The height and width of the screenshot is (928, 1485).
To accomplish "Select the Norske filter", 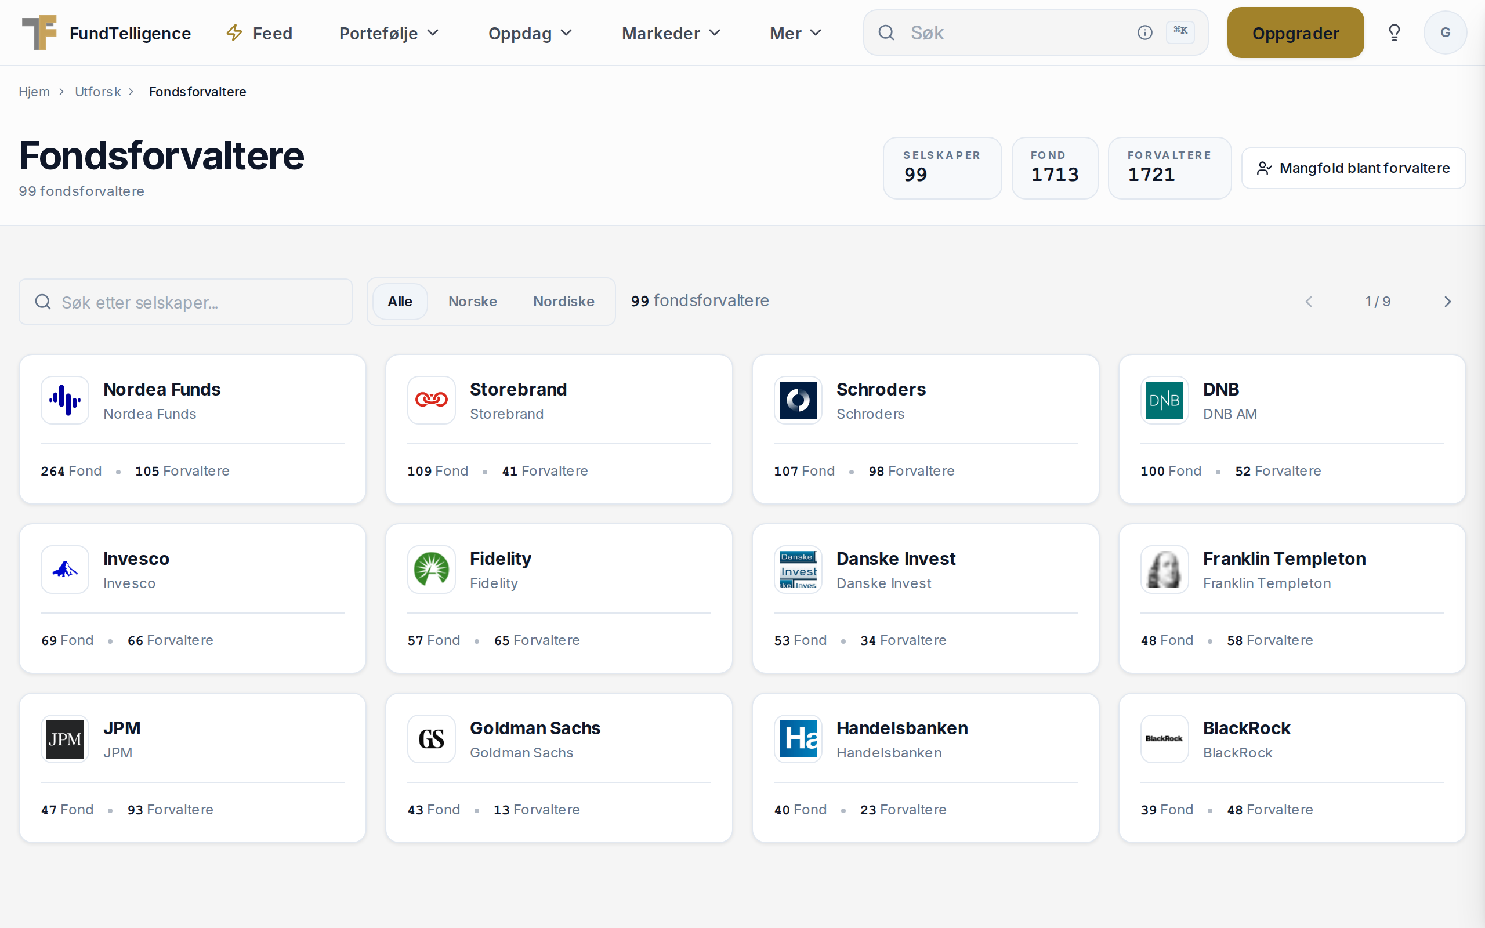I will 473,302.
